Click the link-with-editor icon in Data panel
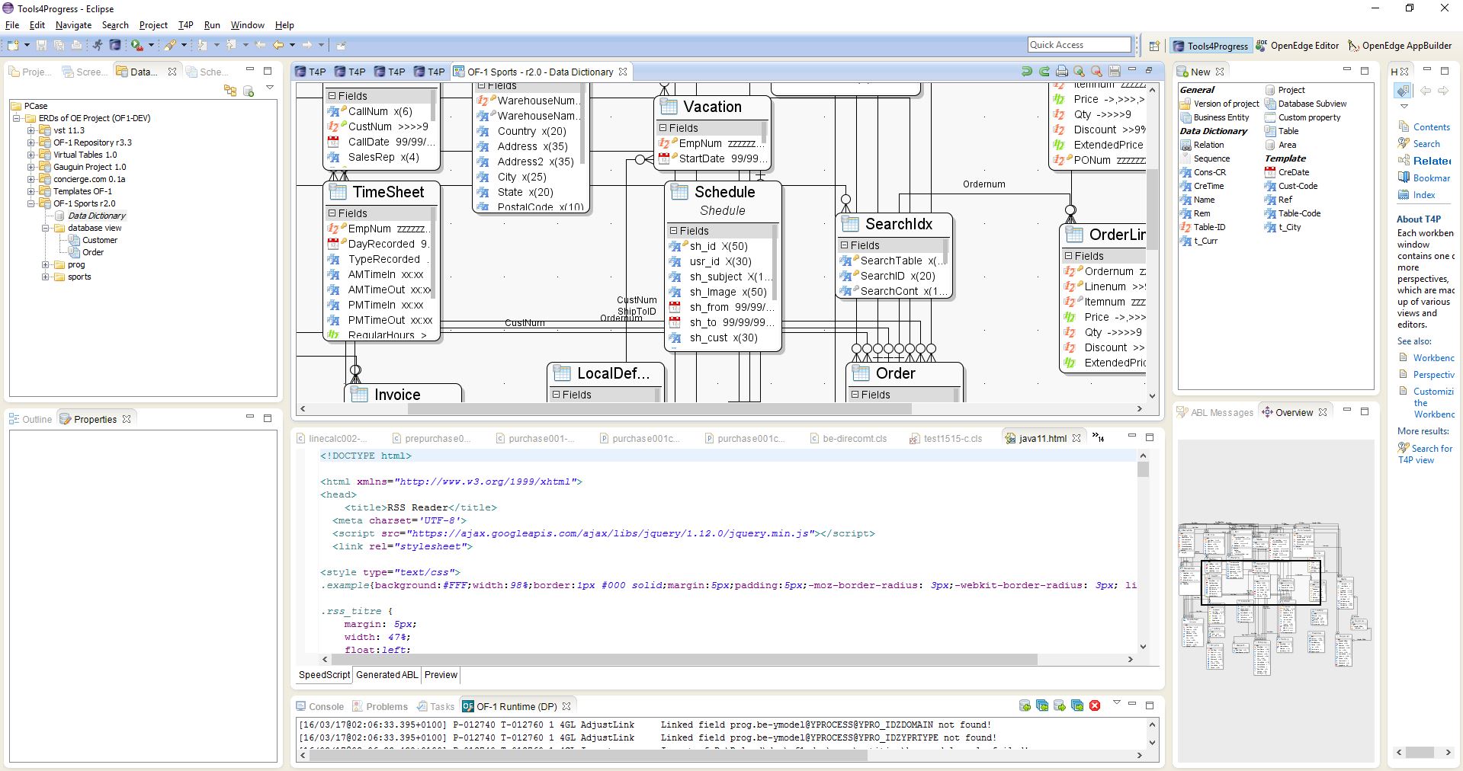Screen dimensions: 1463x771 click(x=230, y=91)
